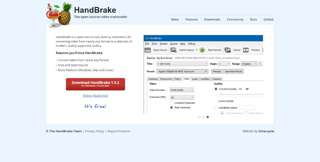
Task: Go to the GitHub link
Action: pos(269,19)
